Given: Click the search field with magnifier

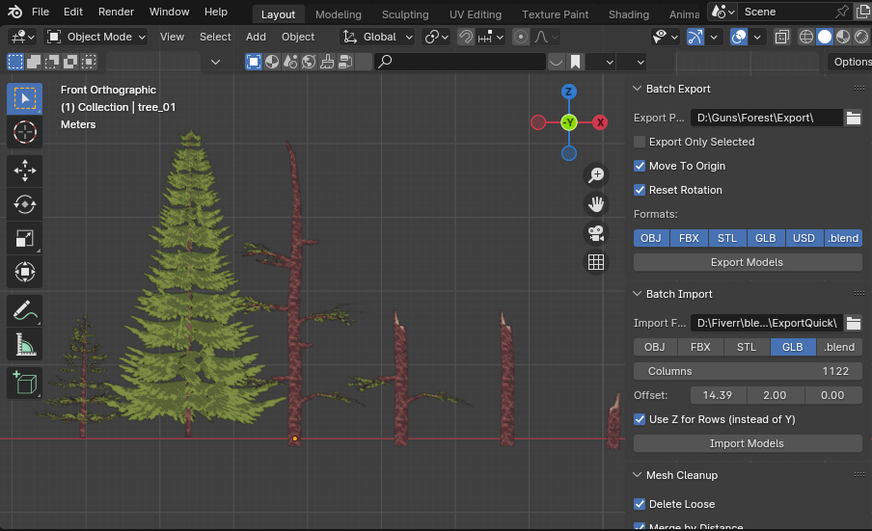Looking at the screenshot, I should (459, 62).
